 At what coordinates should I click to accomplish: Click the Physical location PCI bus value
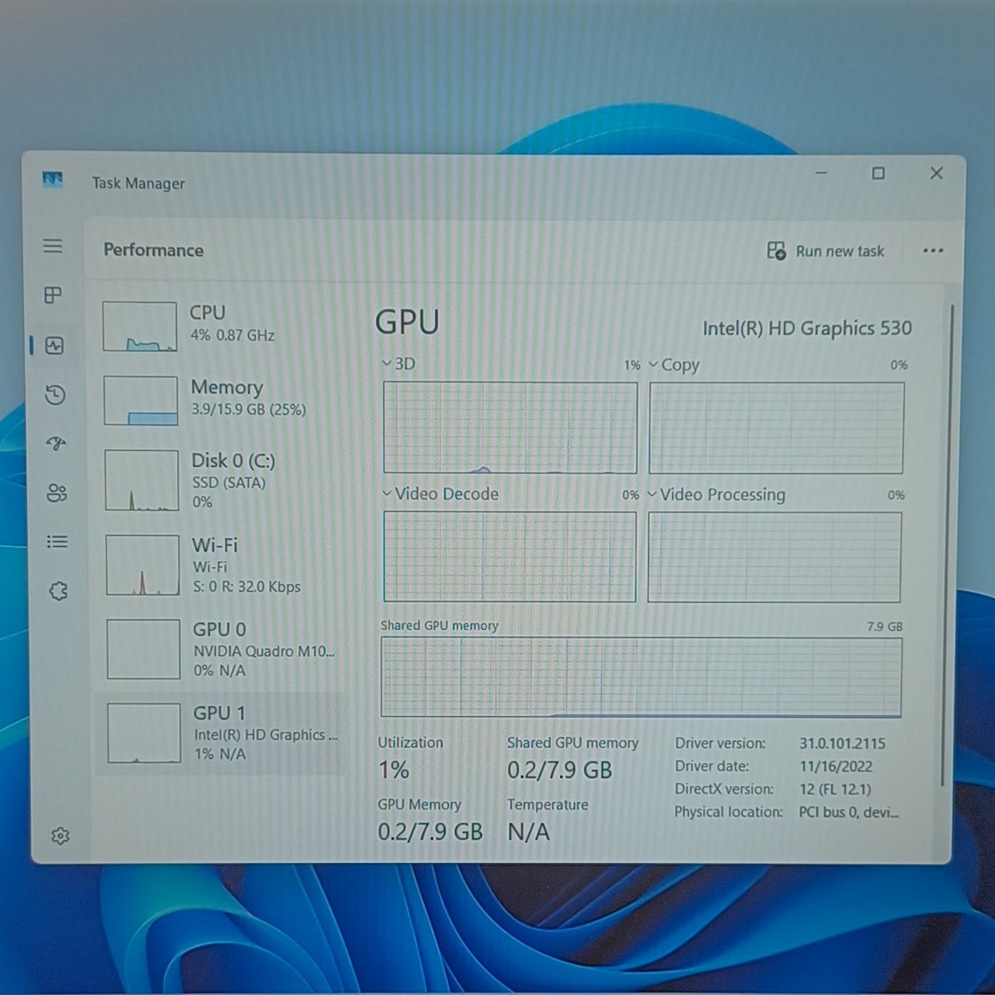(x=848, y=813)
